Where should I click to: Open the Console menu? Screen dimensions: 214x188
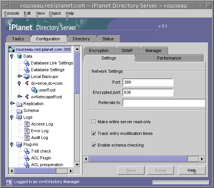11,13
